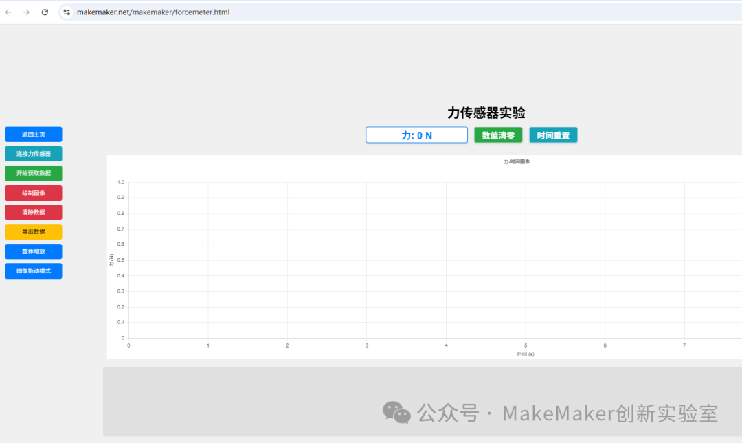Go back with the browser back arrow

point(8,12)
